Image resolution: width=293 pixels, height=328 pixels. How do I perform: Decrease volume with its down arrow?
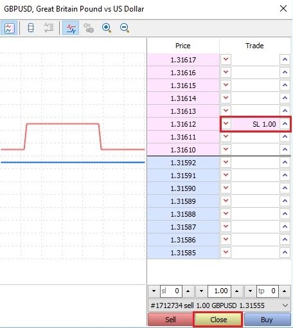coord(201,291)
